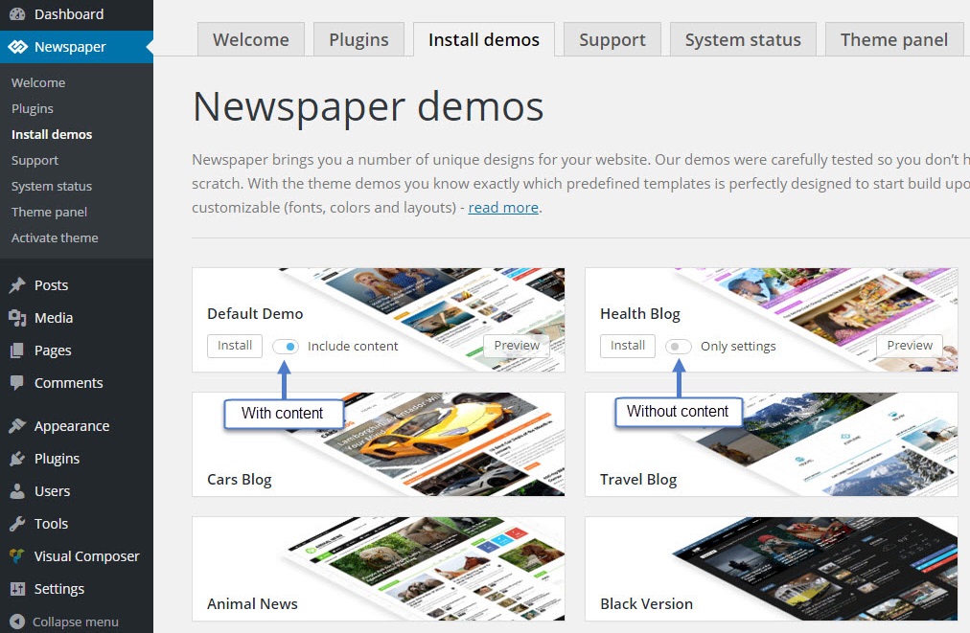Image resolution: width=970 pixels, height=633 pixels.
Task: Toggle Only settings switch for Health Blog
Action: pyautogui.click(x=678, y=346)
